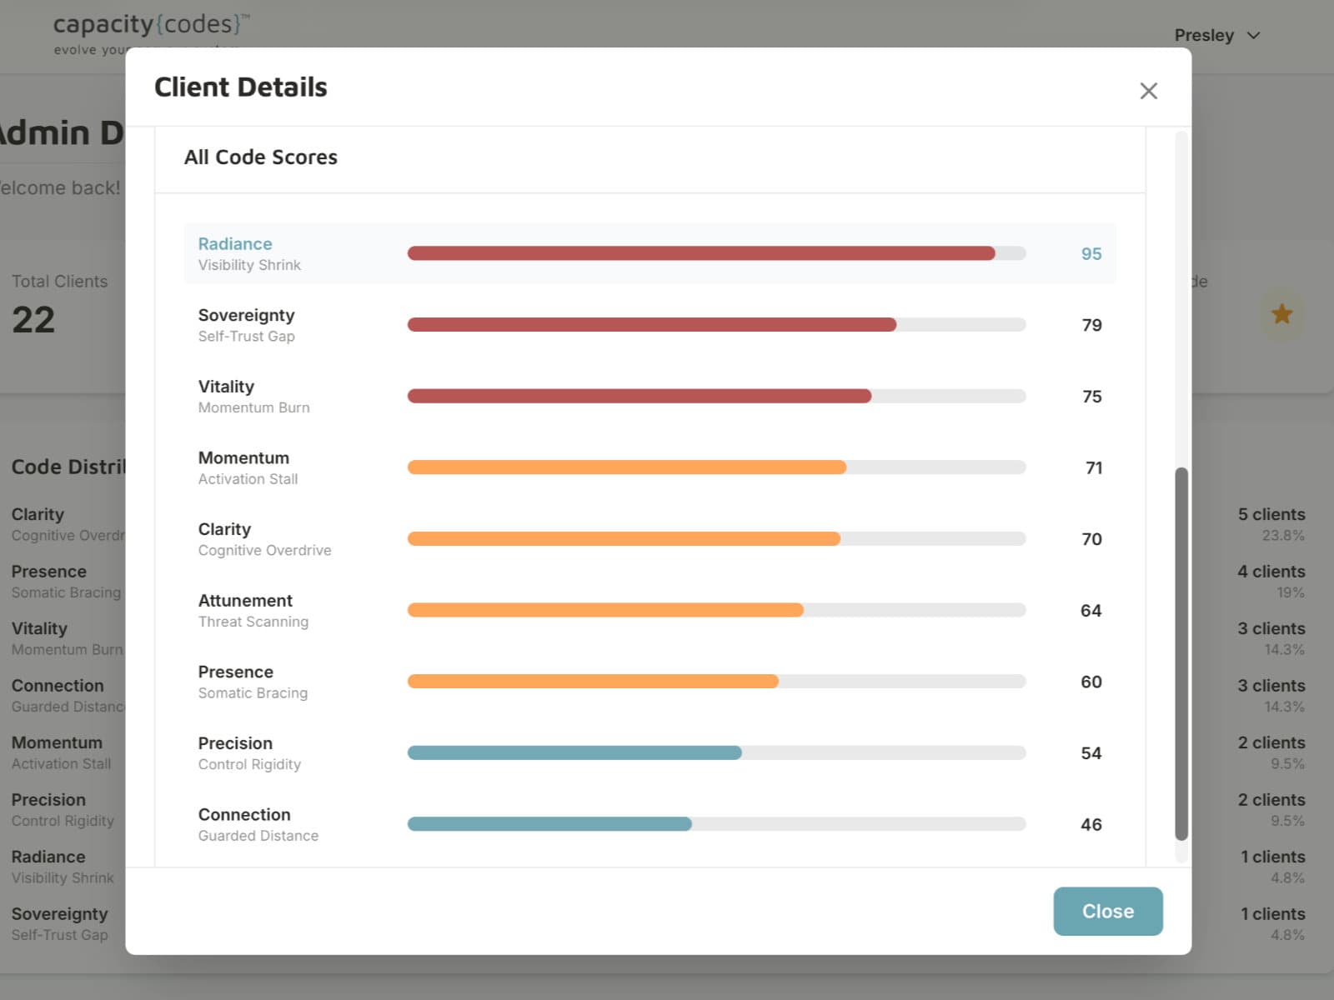This screenshot has width=1334, height=1000.
Task: Click the 5 clients 23.8% statistic
Action: click(1273, 523)
